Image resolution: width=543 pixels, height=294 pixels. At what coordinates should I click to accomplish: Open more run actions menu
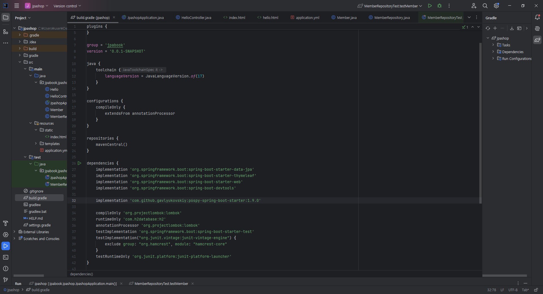449,6
